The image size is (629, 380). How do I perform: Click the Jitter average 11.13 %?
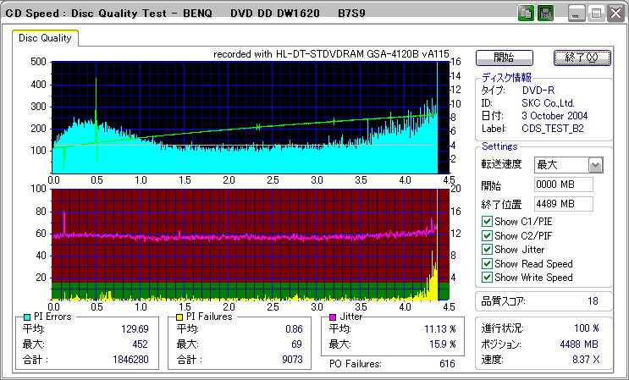[440, 329]
